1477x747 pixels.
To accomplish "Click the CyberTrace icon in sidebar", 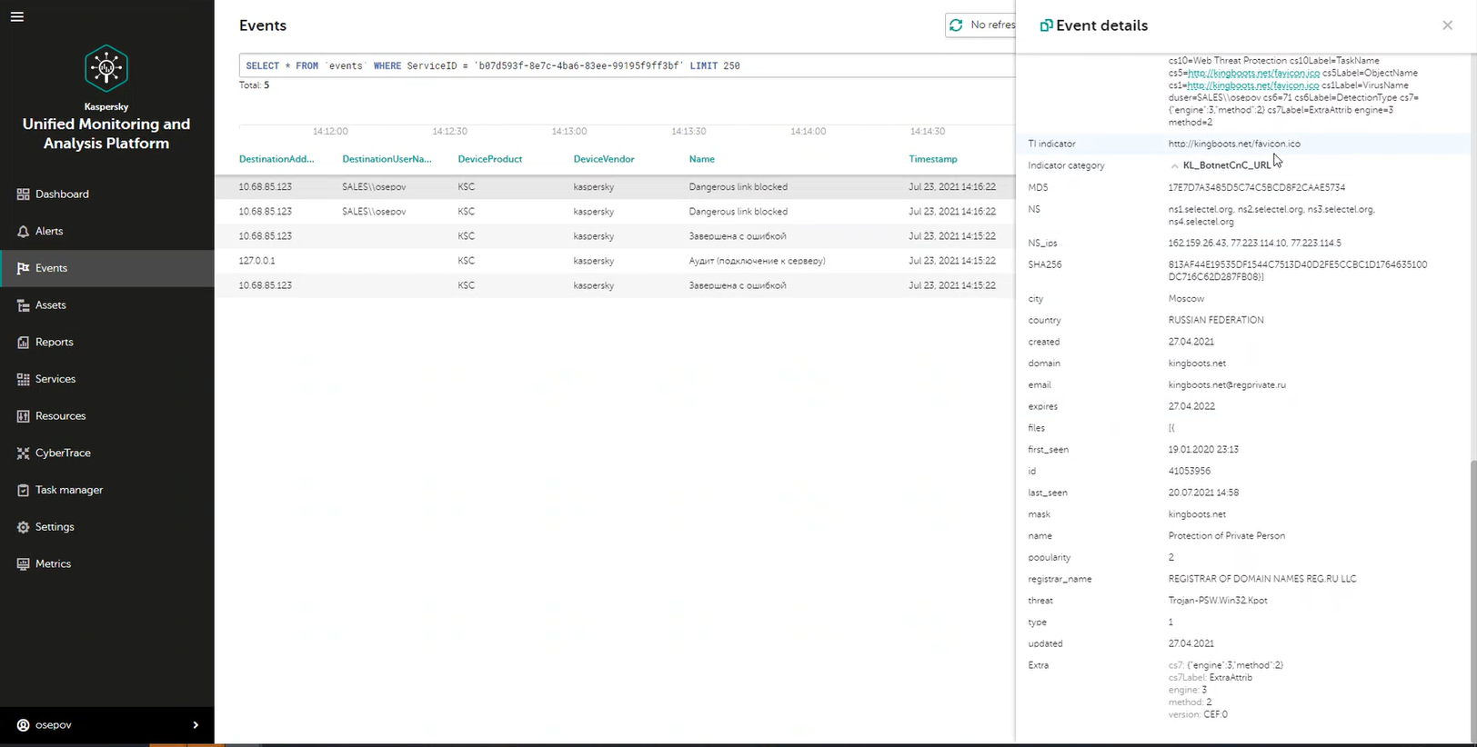I will pos(23,453).
